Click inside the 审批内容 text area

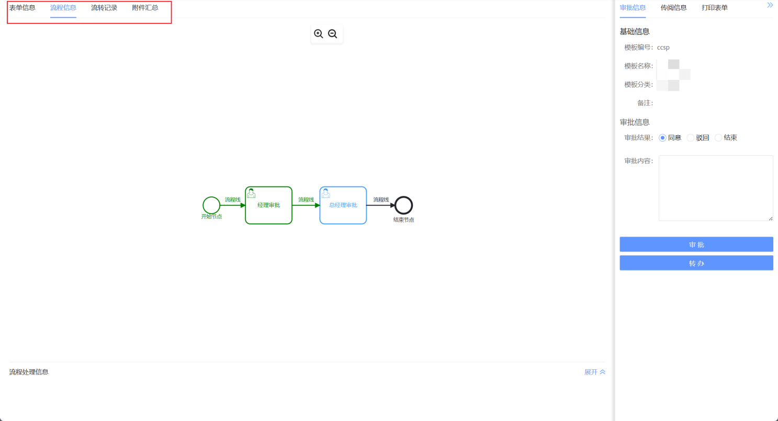click(715, 188)
